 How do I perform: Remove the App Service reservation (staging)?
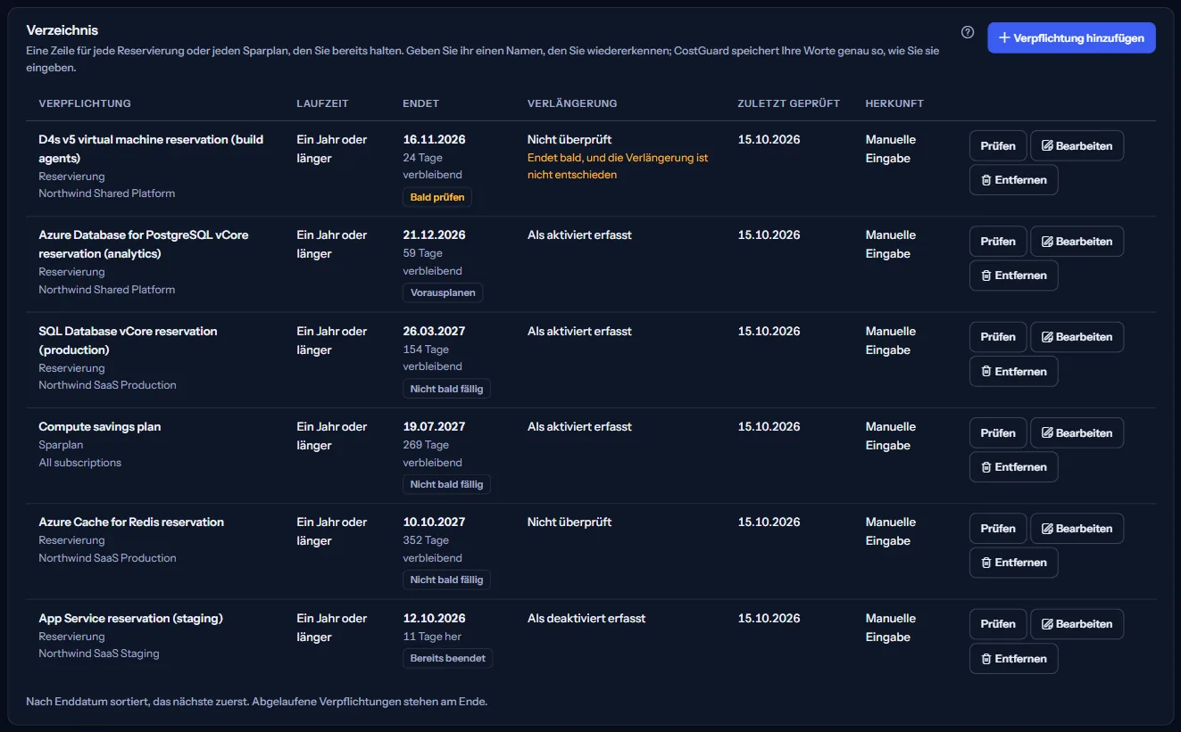click(1014, 659)
